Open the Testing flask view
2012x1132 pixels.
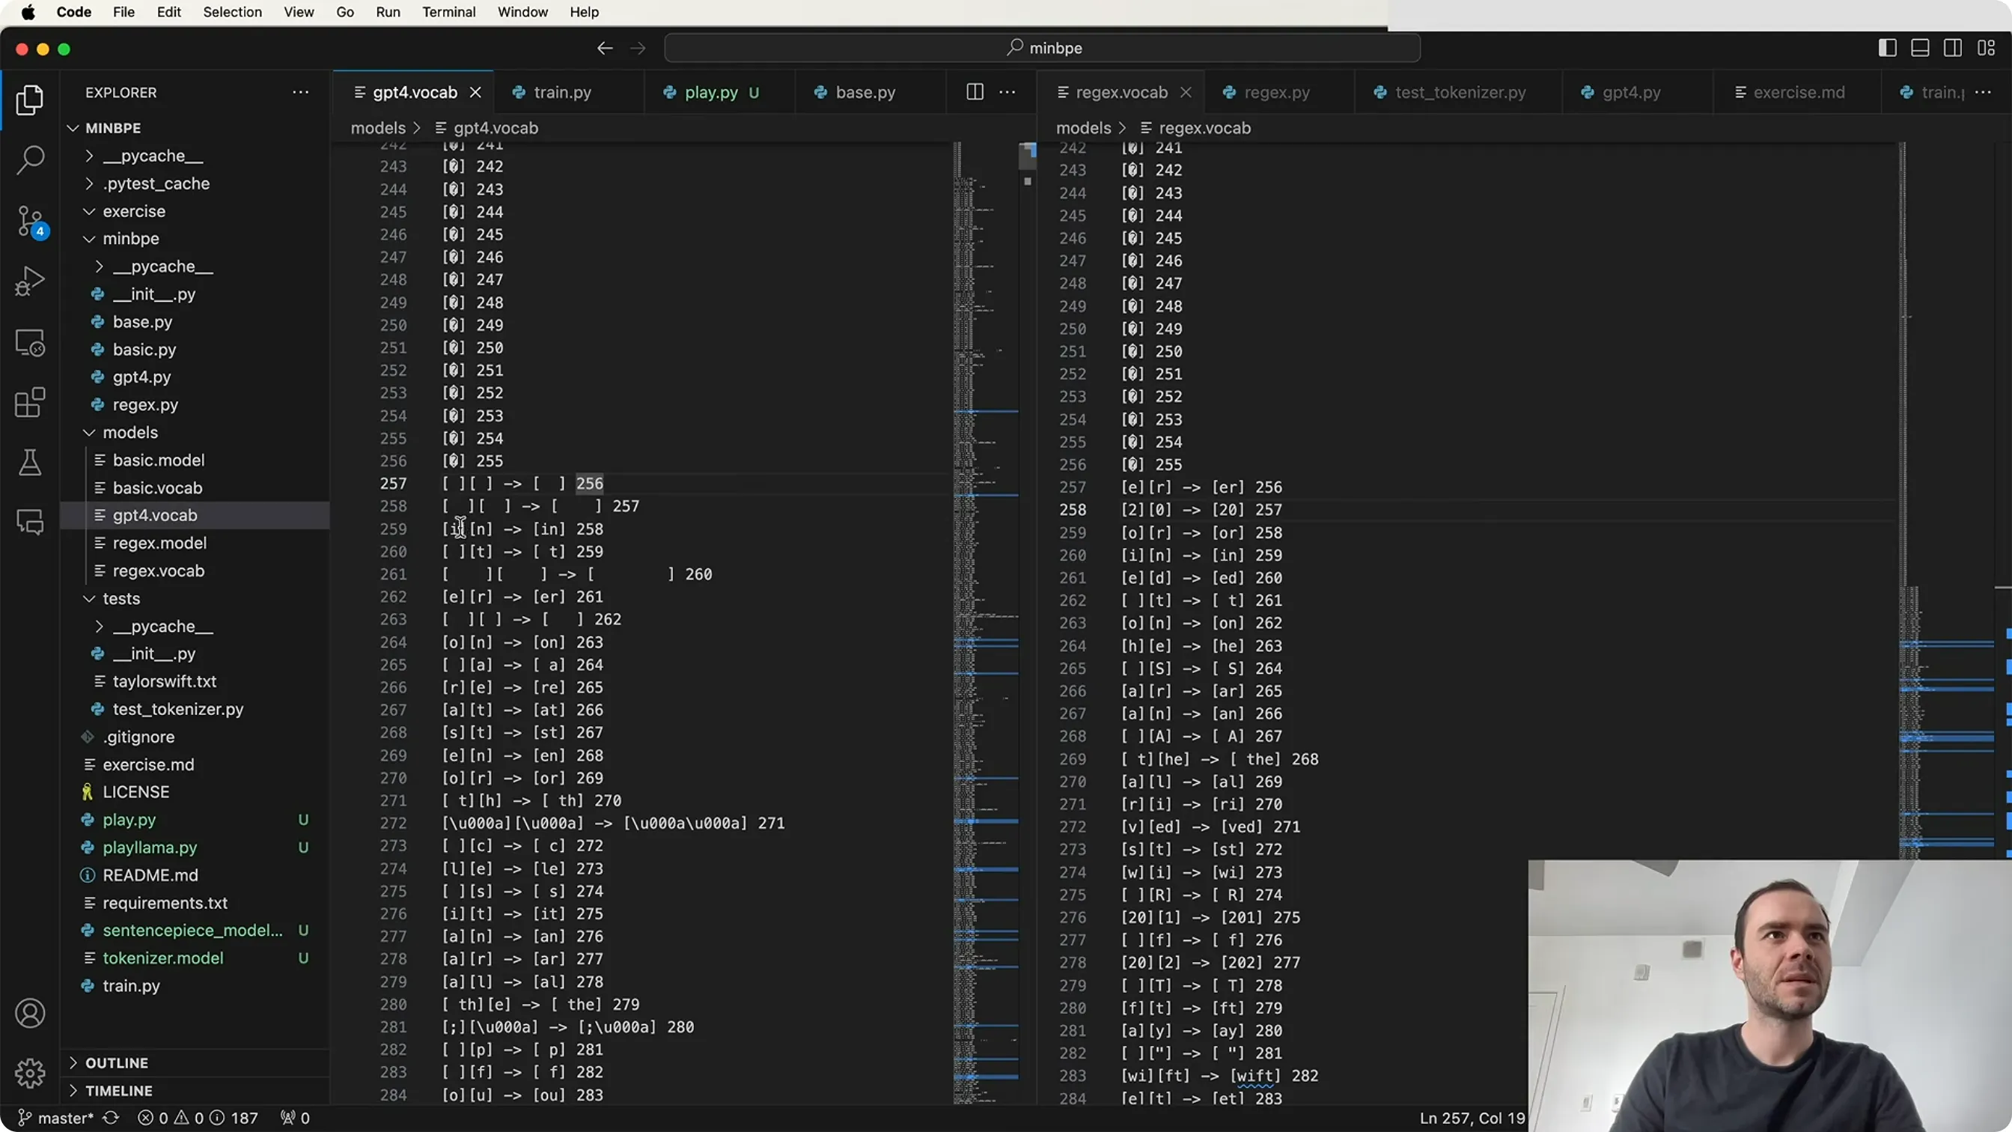click(30, 463)
